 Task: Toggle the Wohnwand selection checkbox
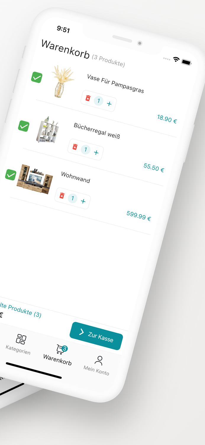coord(11,175)
